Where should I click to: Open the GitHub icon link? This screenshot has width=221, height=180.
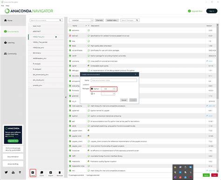pos(20,172)
